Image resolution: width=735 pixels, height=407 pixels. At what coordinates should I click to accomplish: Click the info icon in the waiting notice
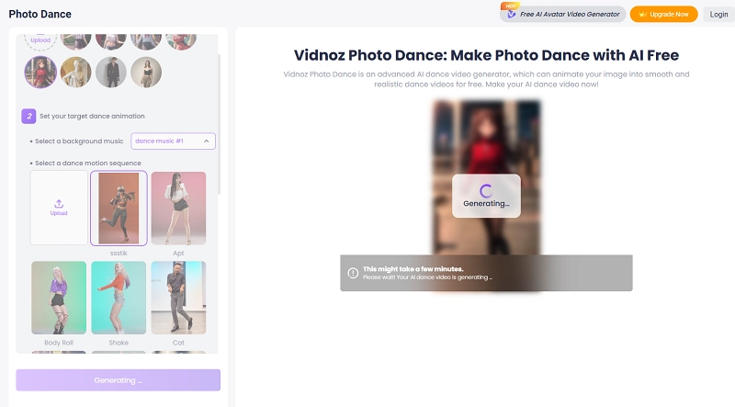353,273
